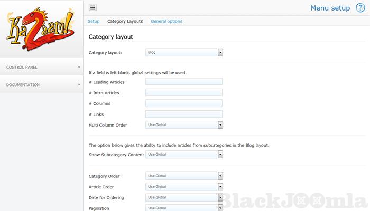This screenshot has width=370, height=211.
Task: Expand the Show Subcategory Content dropdown
Action: (x=184, y=154)
